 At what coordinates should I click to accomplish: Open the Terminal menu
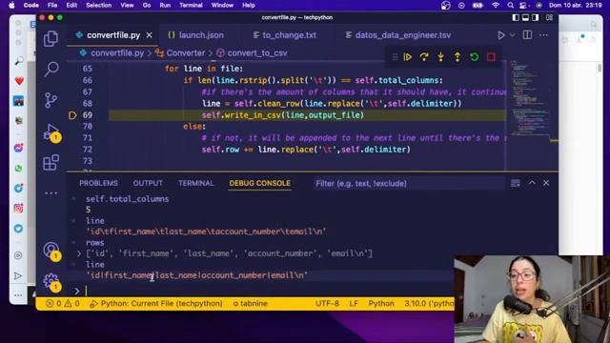[x=191, y=6]
